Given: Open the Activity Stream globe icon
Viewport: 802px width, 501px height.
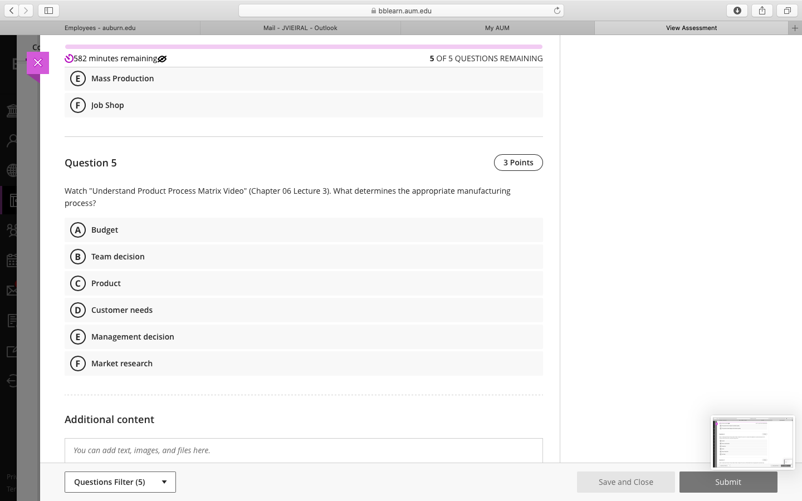Looking at the screenshot, I should coord(11,170).
